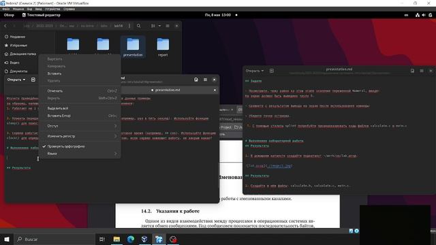
Task: Close the presentation.md tab
Action: [215, 90]
